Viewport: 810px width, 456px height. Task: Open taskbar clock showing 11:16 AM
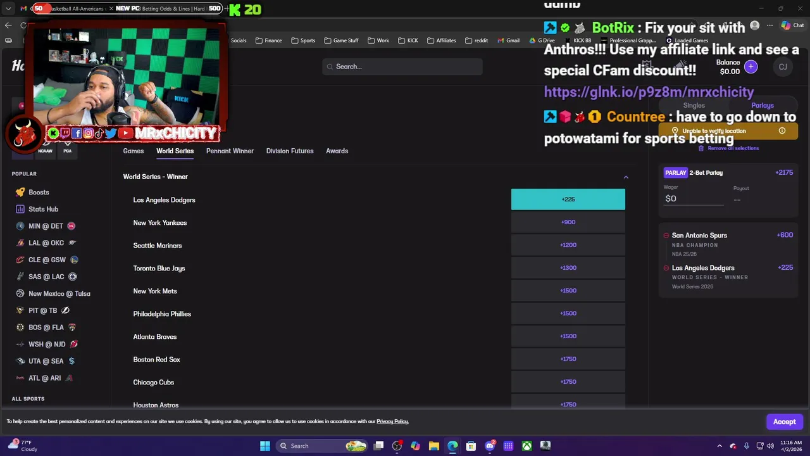pyautogui.click(x=791, y=446)
